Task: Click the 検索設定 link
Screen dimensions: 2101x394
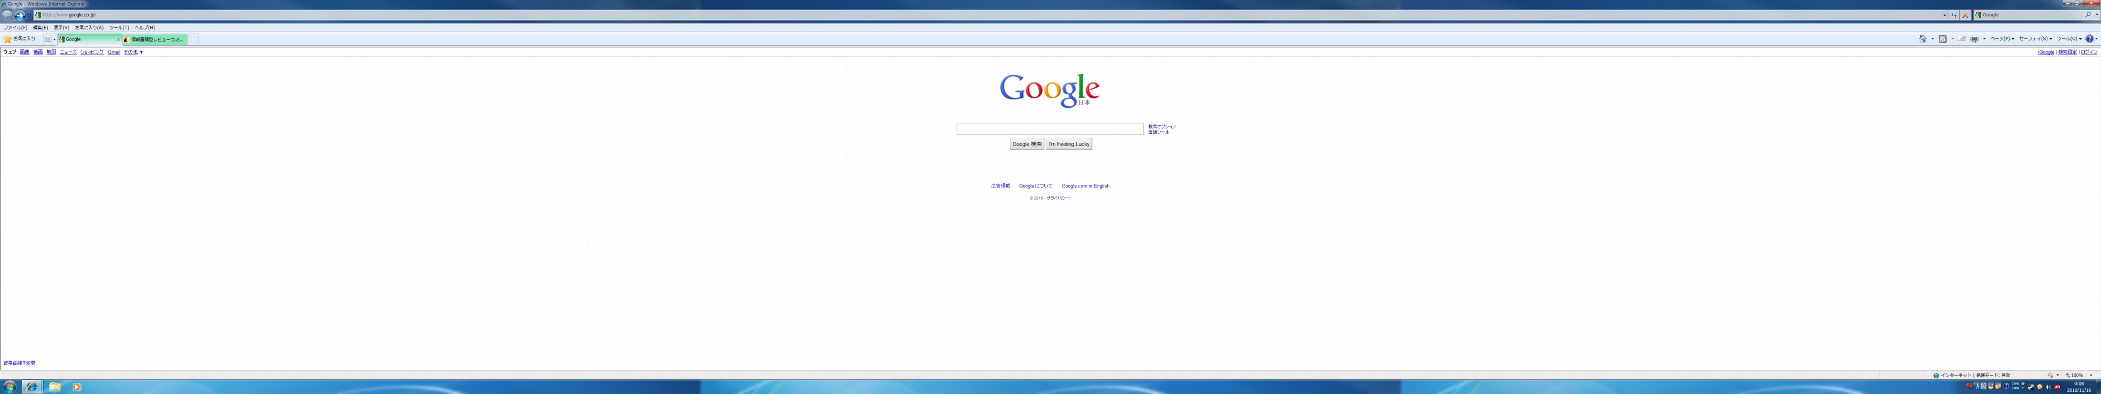Action: pos(2067,52)
